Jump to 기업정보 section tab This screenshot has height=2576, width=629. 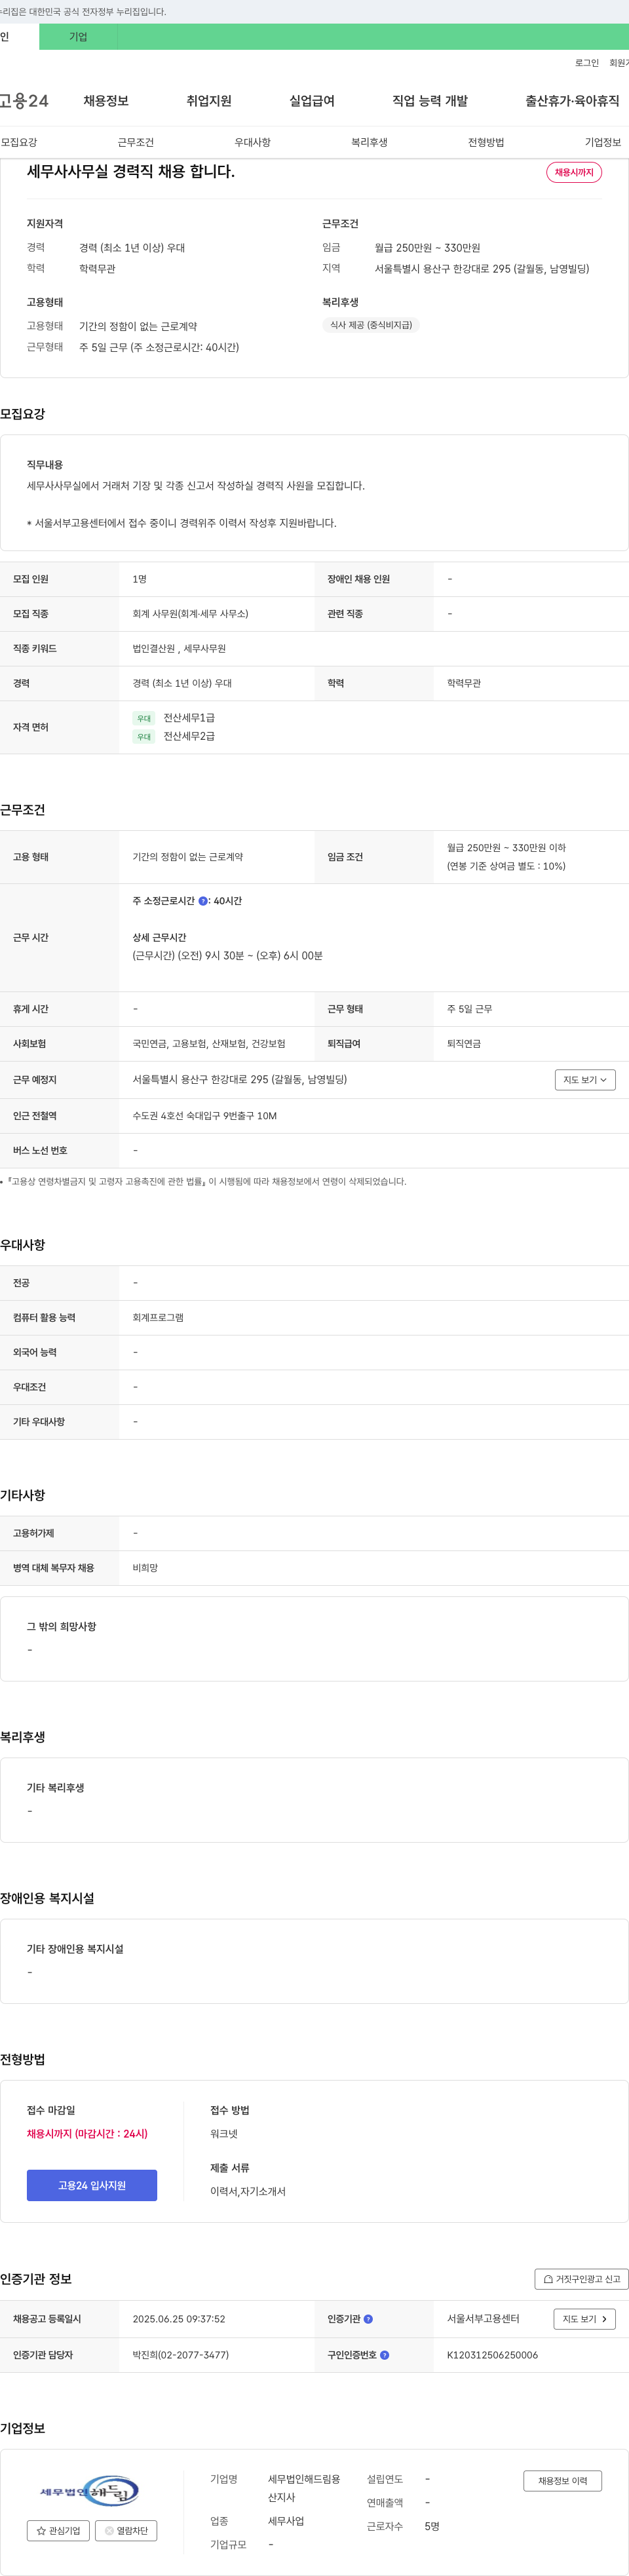tap(603, 142)
